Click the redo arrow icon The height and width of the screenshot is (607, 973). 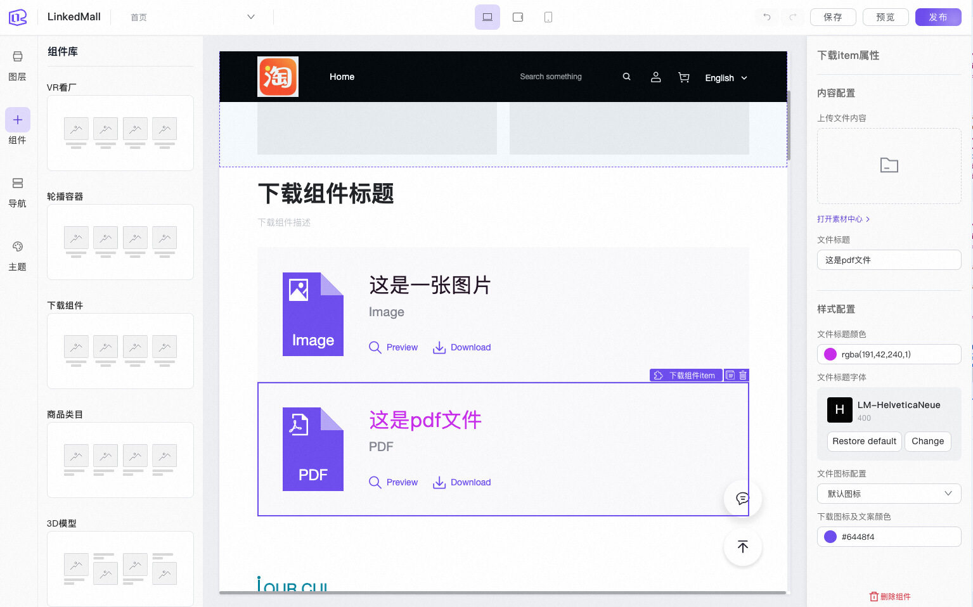792,17
